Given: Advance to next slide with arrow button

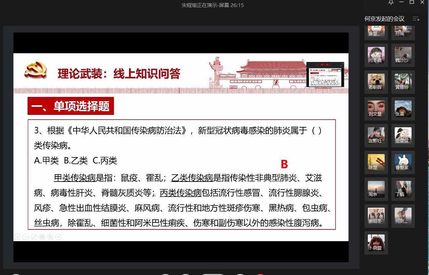Looking at the screenshot, I should click(26, 237).
